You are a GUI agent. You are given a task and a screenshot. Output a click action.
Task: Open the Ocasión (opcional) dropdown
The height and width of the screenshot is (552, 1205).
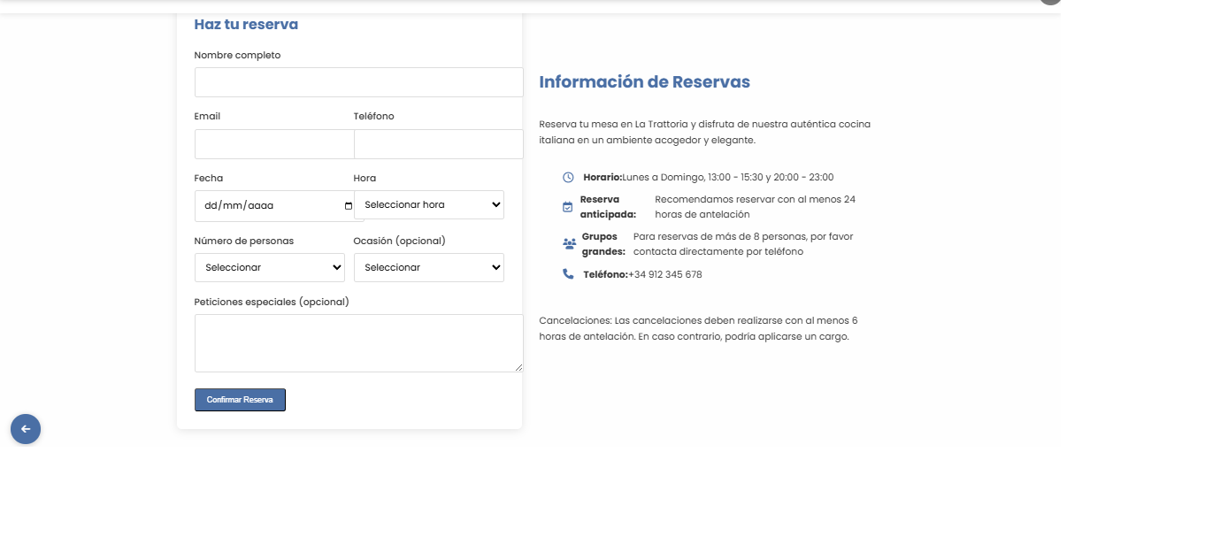tap(429, 267)
